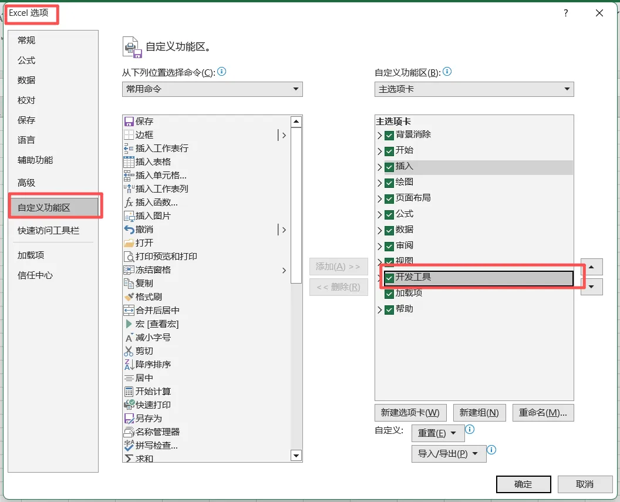Expand the 开始 tree node
Viewport: 620px width, 502px height.
380,151
